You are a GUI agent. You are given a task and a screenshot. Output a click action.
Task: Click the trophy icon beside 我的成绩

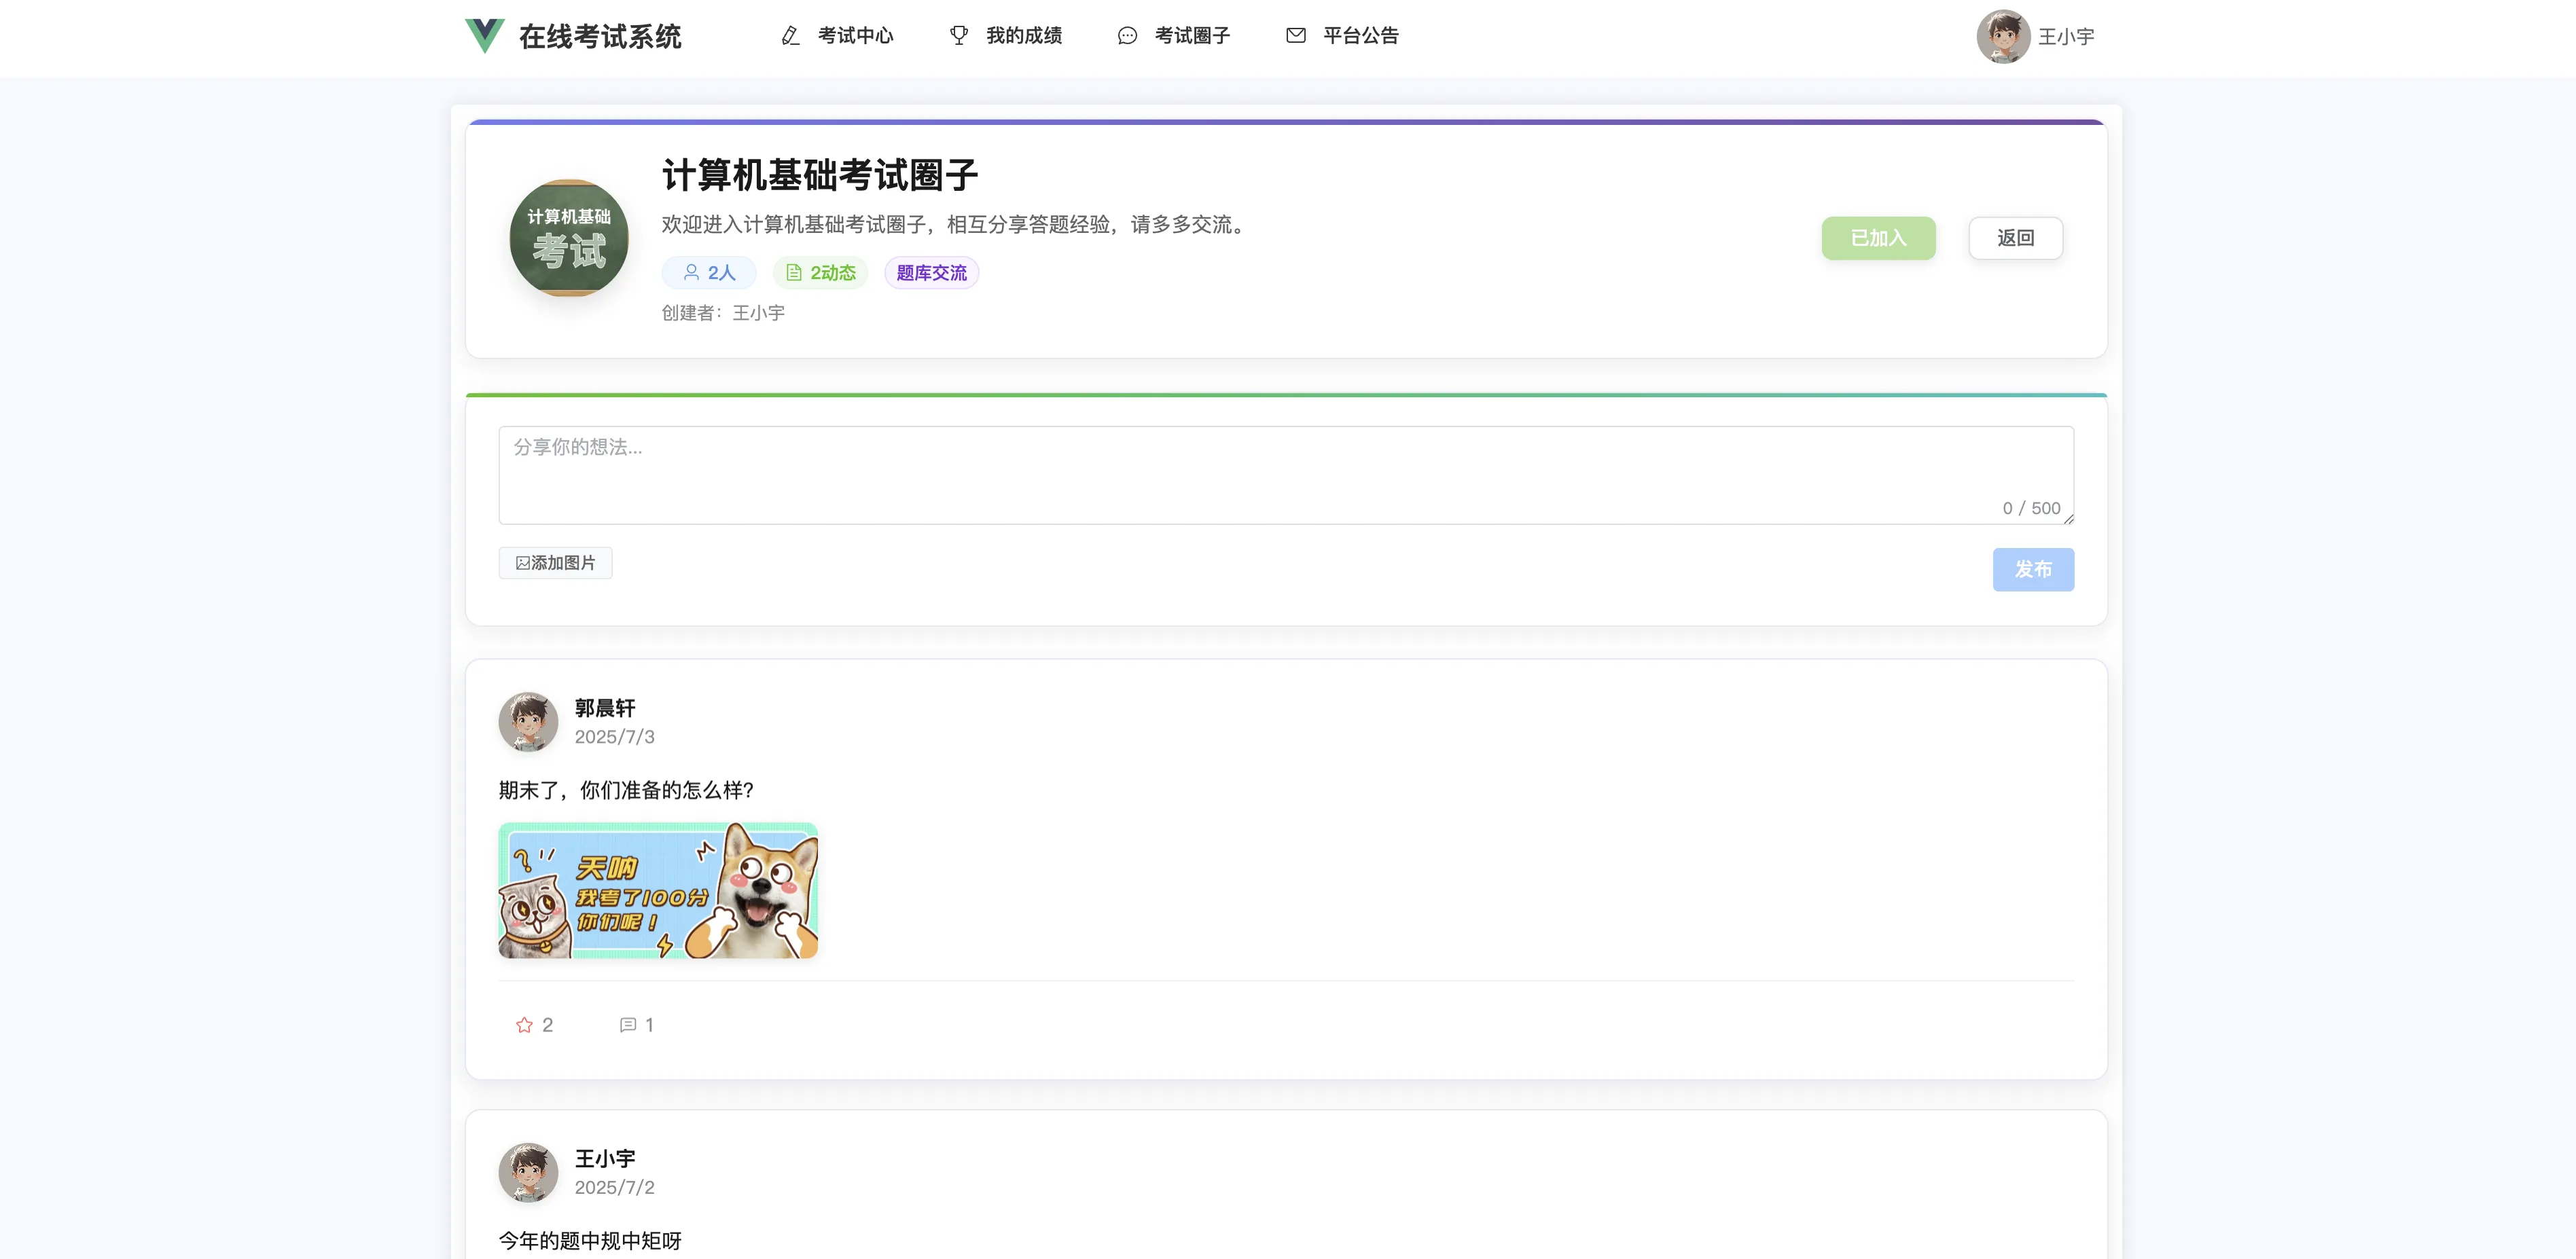click(x=958, y=36)
